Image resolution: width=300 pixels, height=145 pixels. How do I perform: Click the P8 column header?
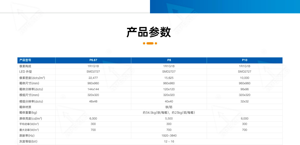point(169,60)
